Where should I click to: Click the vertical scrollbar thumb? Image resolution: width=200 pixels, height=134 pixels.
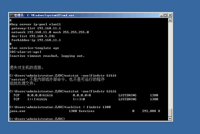tap(170, 112)
